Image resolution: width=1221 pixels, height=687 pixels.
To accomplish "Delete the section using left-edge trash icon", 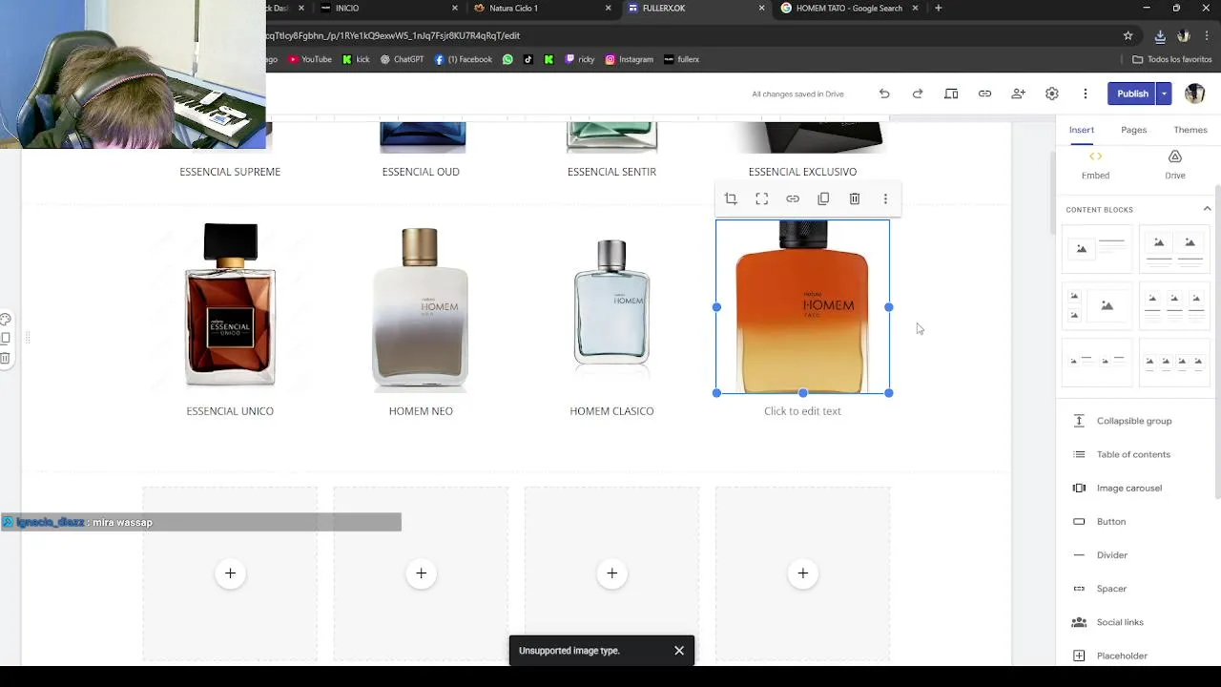I will pyautogui.click(x=6, y=358).
